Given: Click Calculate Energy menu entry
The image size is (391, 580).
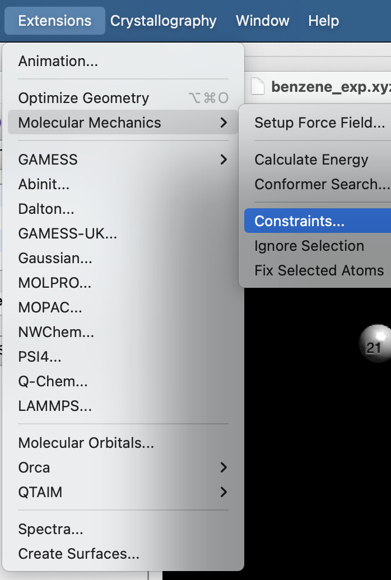Looking at the screenshot, I should click(x=311, y=160).
